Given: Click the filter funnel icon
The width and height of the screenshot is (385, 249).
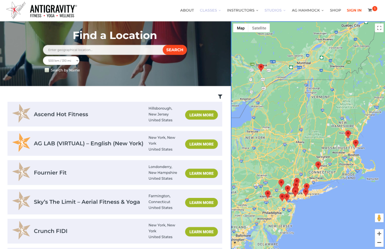Looking at the screenshot, I should click(x=220, y=97).
